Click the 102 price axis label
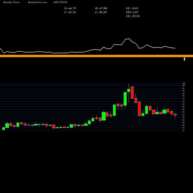The height and width of the screenshot is (193, 193). 184,83
